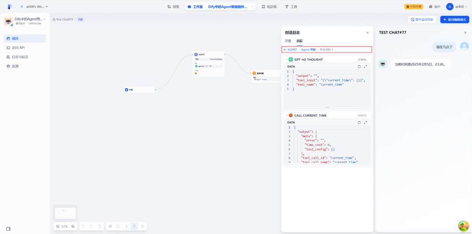This screenshot has width=472, height=234.
Task: Zoom out the canvas
Action: tap(58, 227)
